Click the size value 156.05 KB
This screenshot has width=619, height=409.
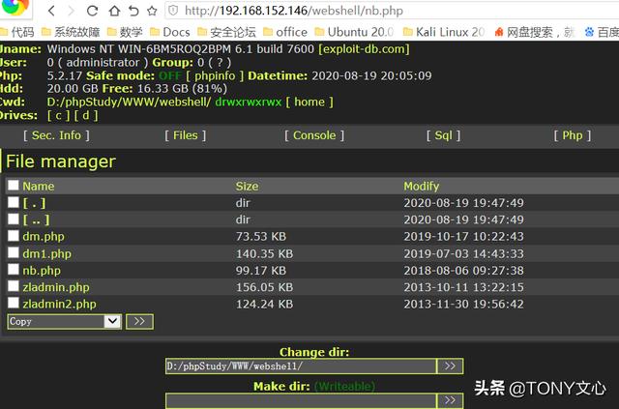point(264,287)
